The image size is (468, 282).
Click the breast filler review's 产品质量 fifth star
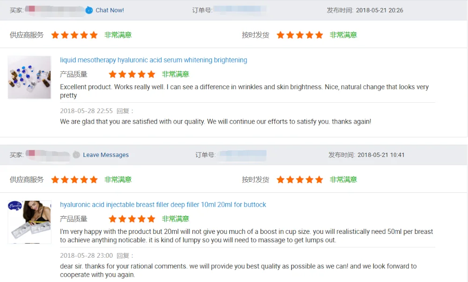coord(151,219)
